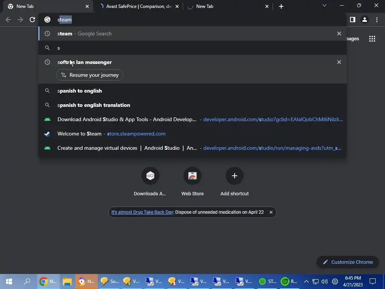Open the Drug Take Back Day link
This screenshot has height=289, width=385.
click(x=142, y=212)
